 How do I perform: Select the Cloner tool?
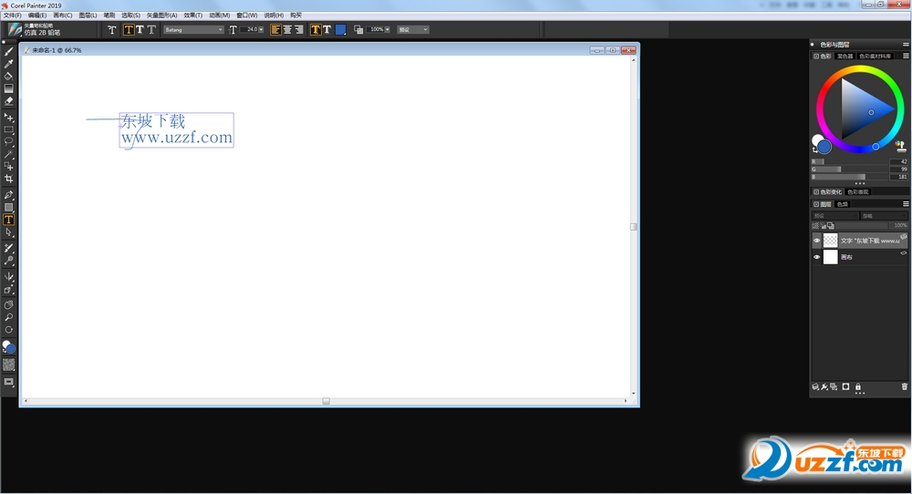9,248
